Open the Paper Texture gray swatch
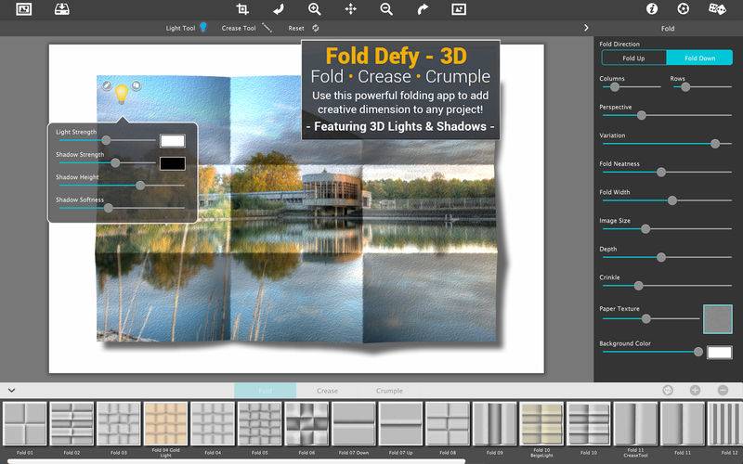Image resolution: width=743 pixels, height=464 pixels. pos(717,319)
